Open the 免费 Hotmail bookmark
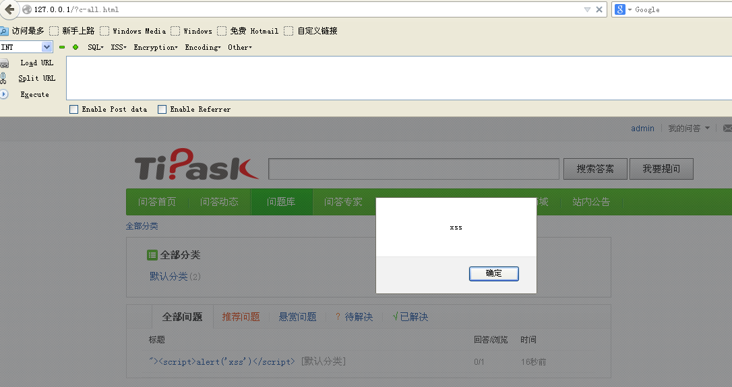732x387 pixels. tap(248, 31)
